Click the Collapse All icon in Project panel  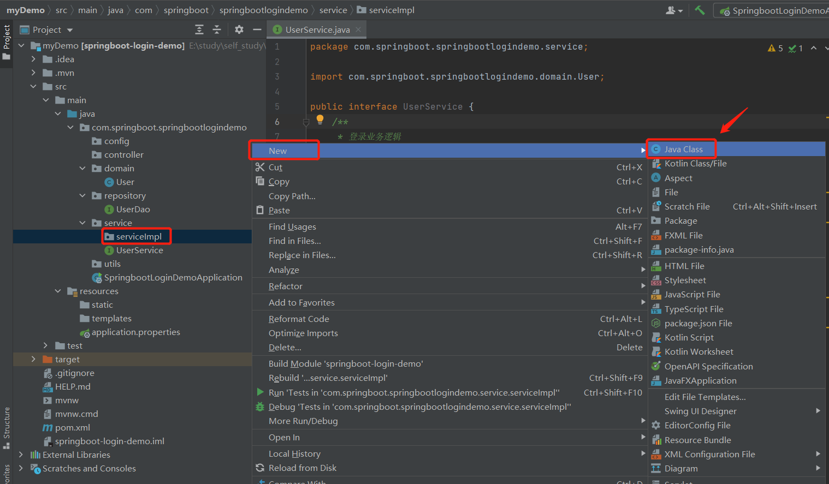(217, 29)
